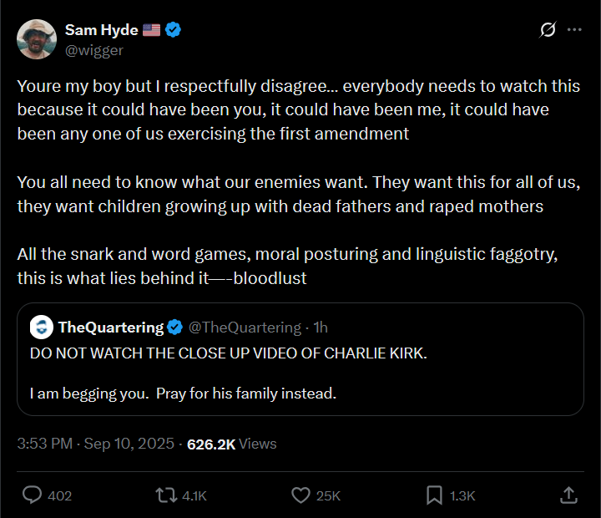This screenshot has height=518, width=601.
Task: Open Sam Hyde's profile avatar
Action: pyautogui.click(x=37, y=38)
